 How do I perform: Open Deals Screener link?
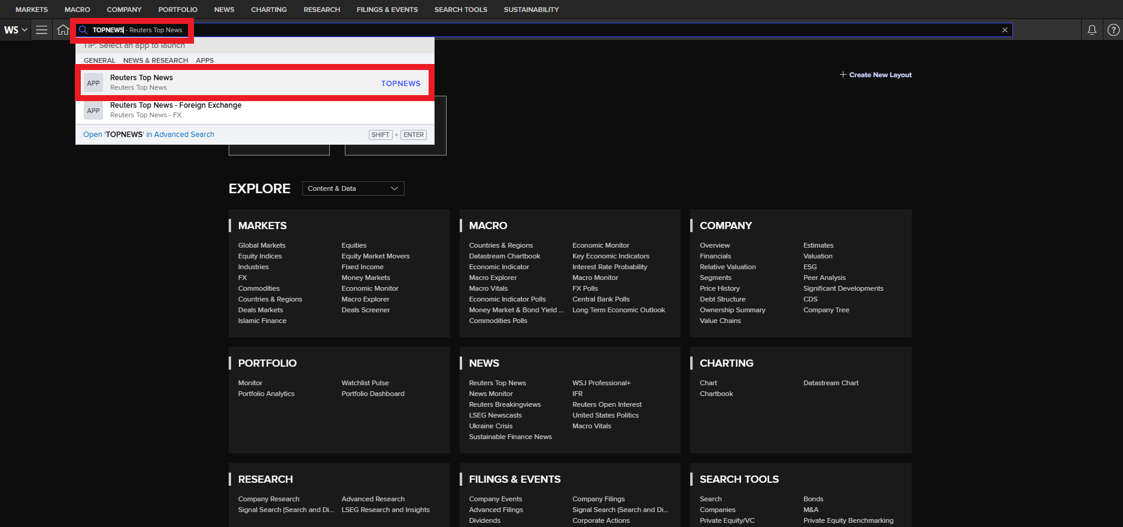366,310
